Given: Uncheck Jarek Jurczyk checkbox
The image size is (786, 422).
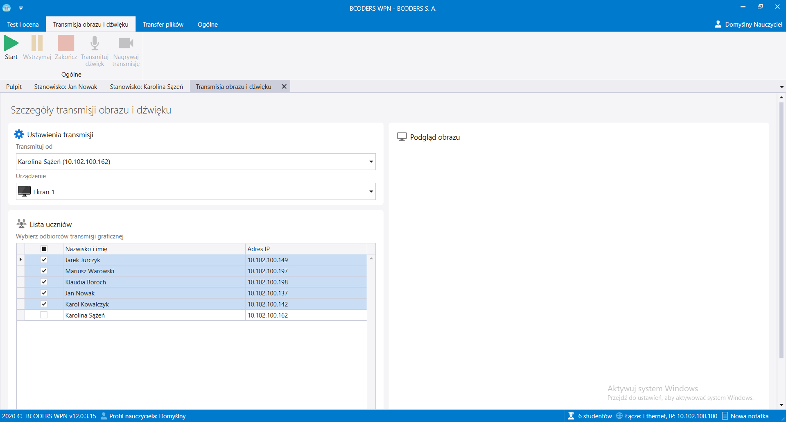Looking at the screenshot, I should pyautogui.click(x=44, y=260).
